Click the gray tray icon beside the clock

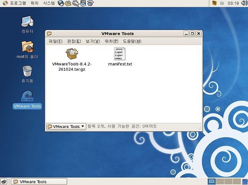click(x=222, y=3)
